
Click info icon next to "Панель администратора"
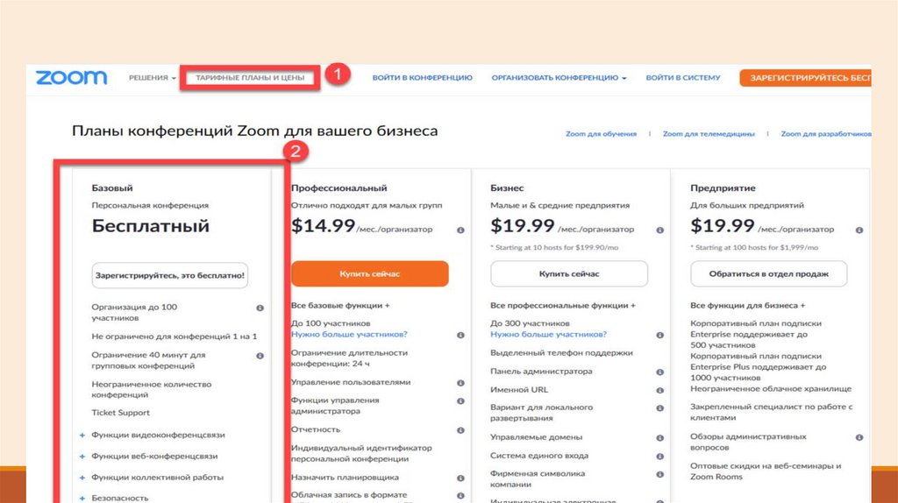click(660, 372)
